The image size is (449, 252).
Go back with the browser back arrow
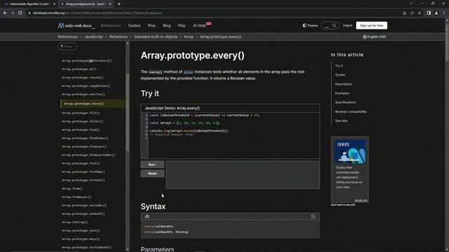(x=5, y=13)
